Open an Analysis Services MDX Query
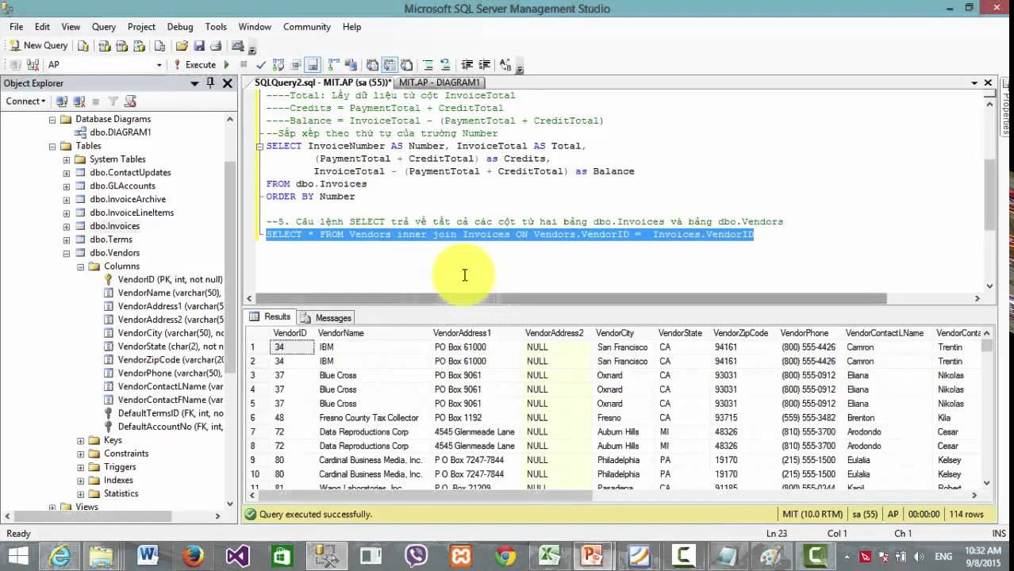Image resolution: width=1014 pixels, height=571 pixels. click(105, 45)
